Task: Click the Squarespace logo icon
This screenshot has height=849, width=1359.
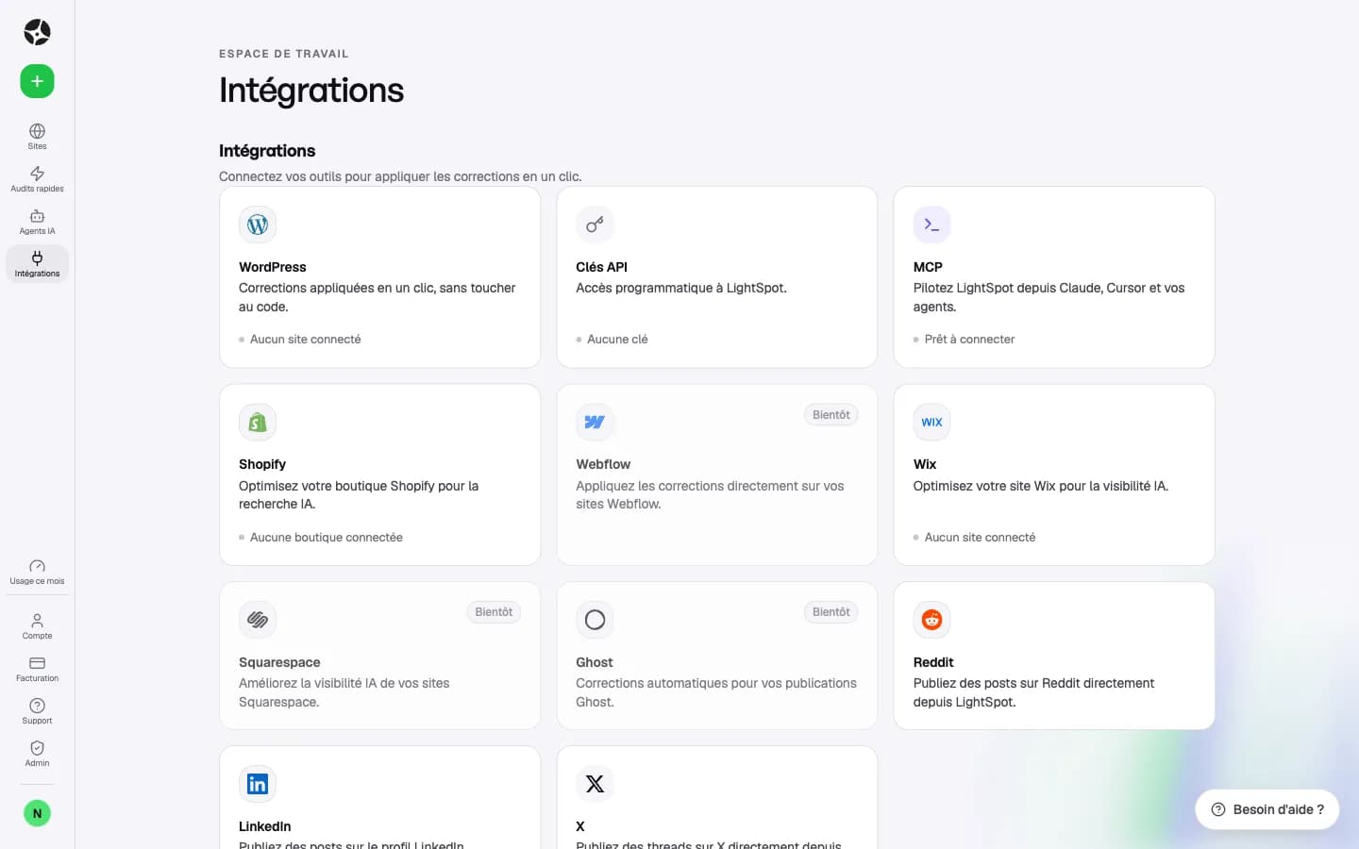Action: (258, 620)
